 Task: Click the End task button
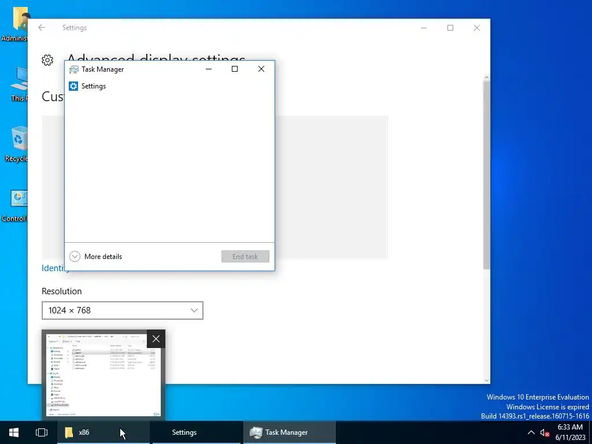pos(245,256)
